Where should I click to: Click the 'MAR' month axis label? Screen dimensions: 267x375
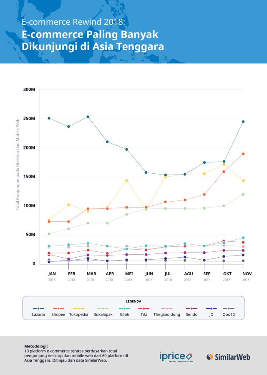point(91,274)
